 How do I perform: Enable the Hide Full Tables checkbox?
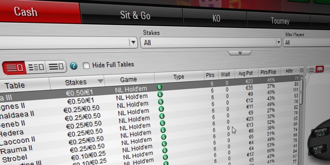pyautogui.click(x=86, y=65)
